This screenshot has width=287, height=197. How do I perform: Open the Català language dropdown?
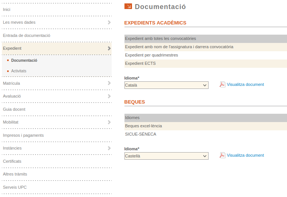point(166,86)
